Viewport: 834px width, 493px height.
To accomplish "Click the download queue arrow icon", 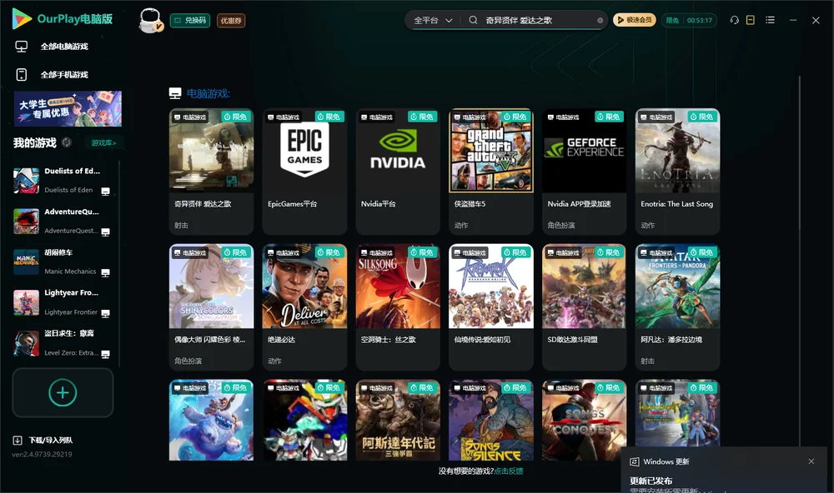I will [x=18, y=440].
